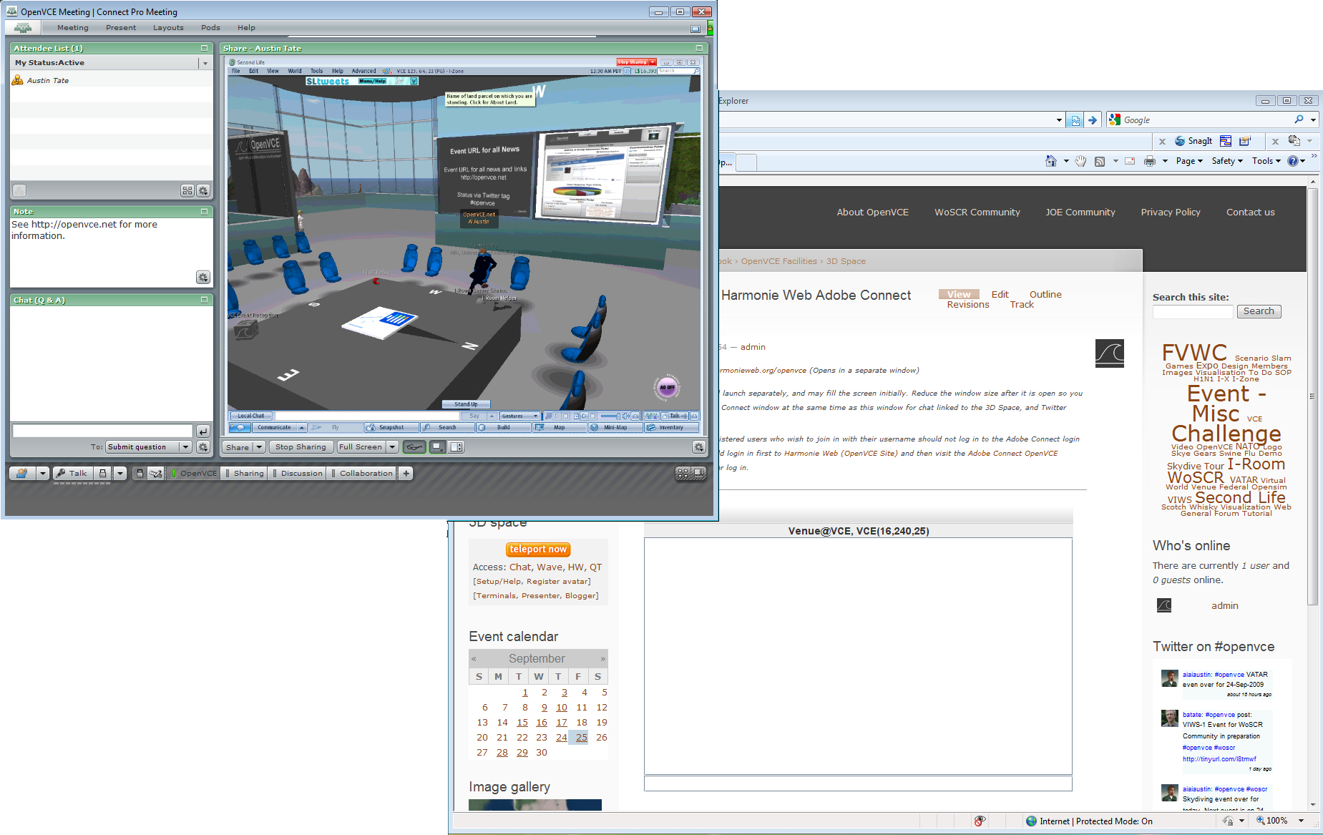
Task: Click the chat message input field
Action: [102, 431]
